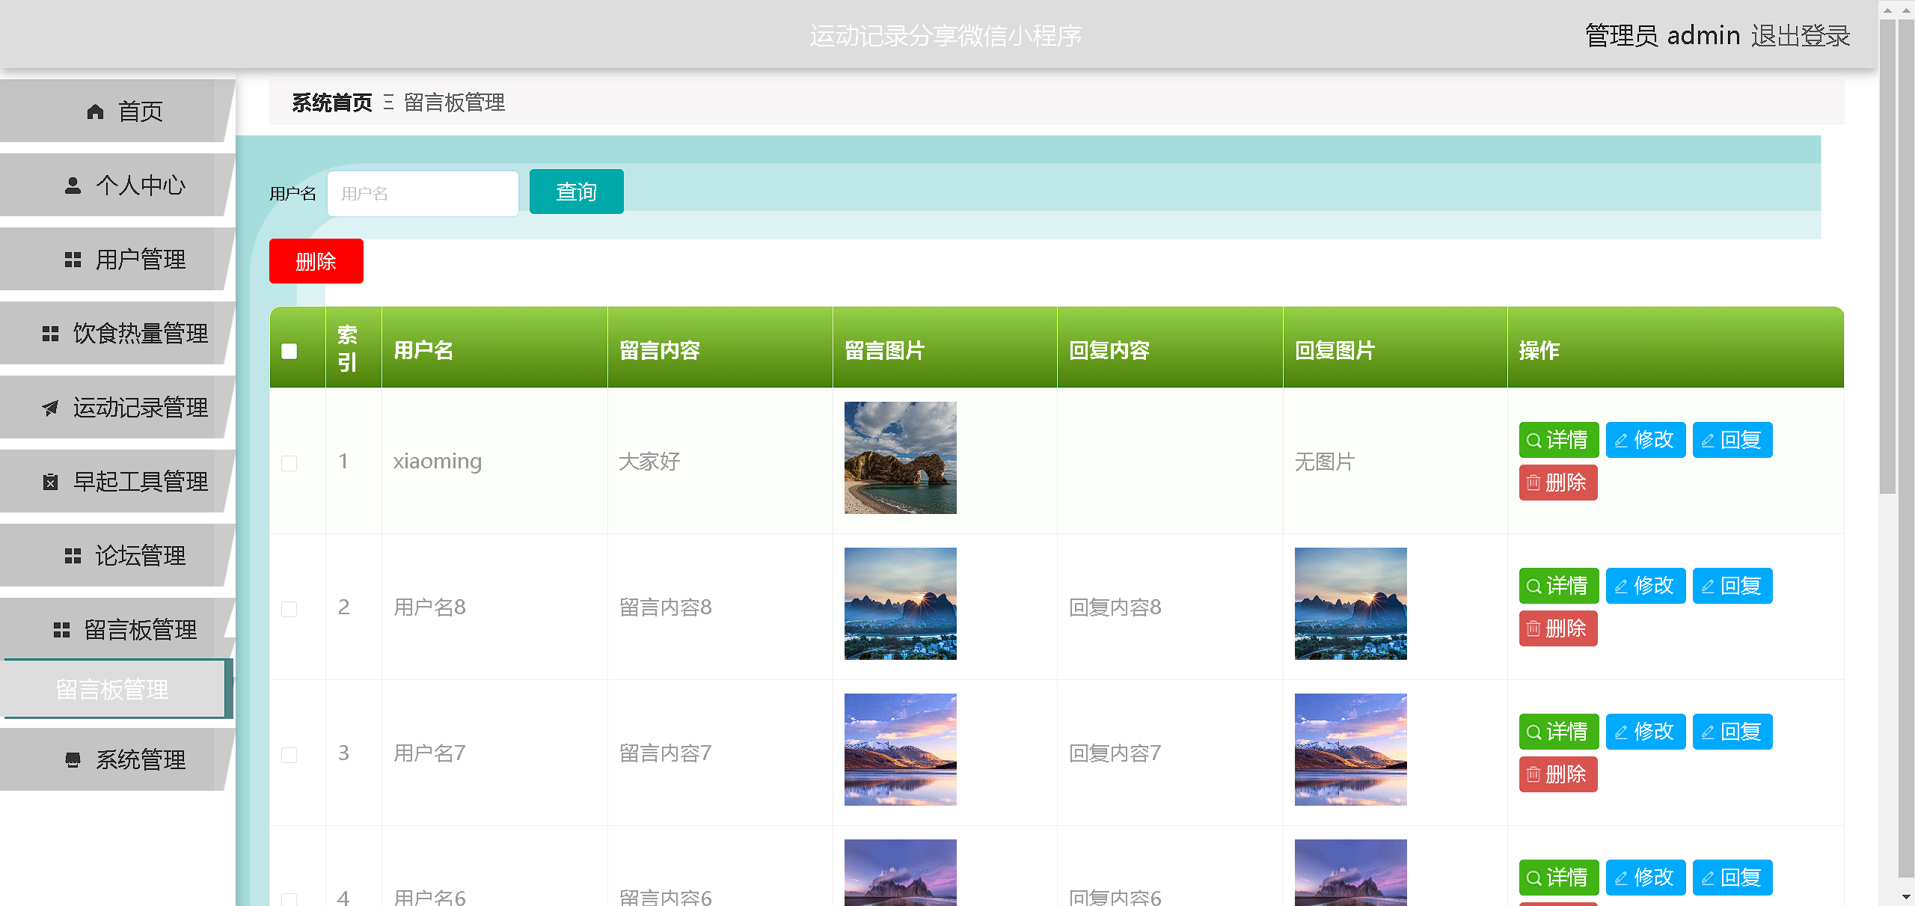Click the trash 删除 button in 用户名8 row
Image resolution: width=1915 pixels, height=906 pixels.
point(1557,628)
